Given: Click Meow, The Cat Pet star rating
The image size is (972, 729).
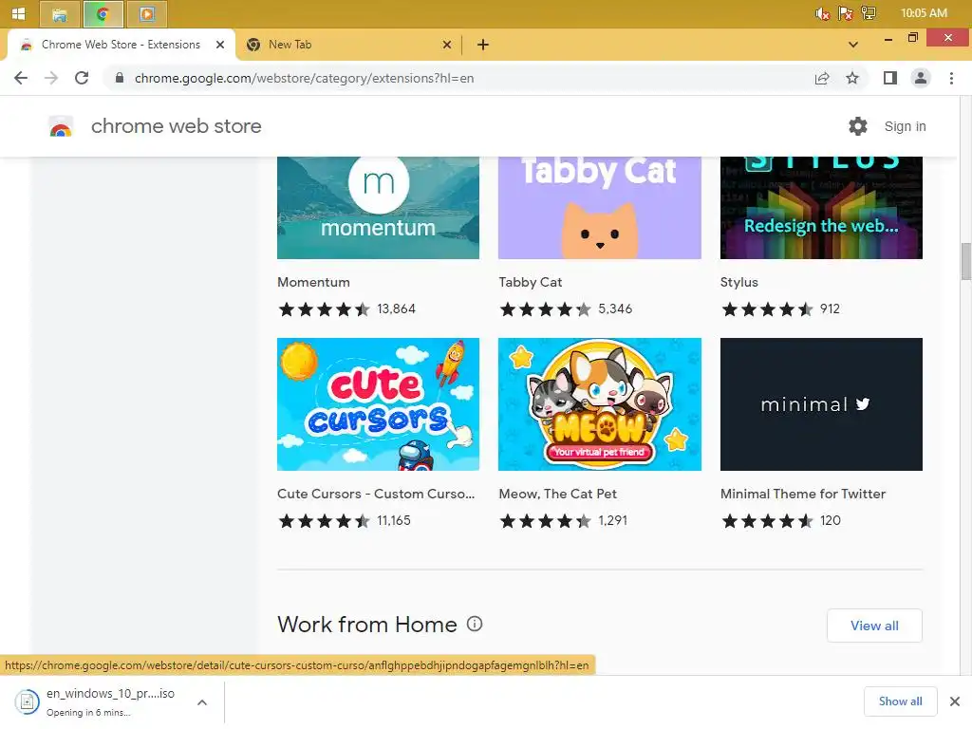Looking at the screenshot, I should point(545,521).
